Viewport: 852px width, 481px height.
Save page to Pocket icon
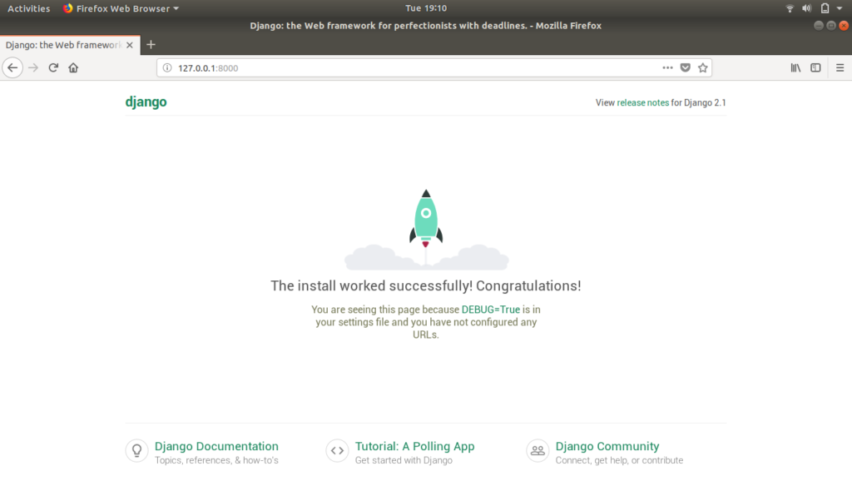tap(686, 68)
